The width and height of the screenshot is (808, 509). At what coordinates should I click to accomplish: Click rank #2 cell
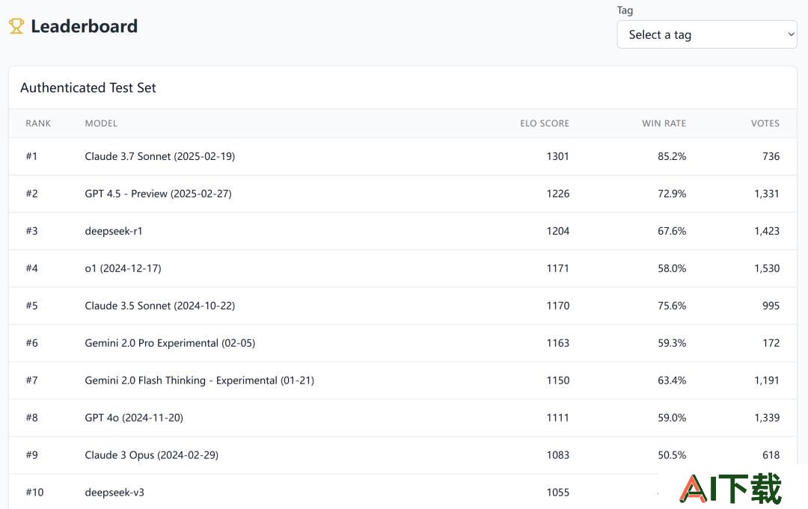point(31,194)
